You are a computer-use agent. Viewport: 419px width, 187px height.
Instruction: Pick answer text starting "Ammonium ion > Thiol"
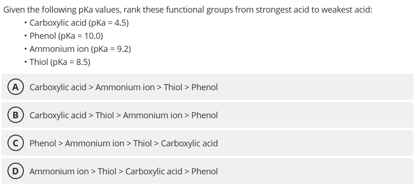(124, 172)
